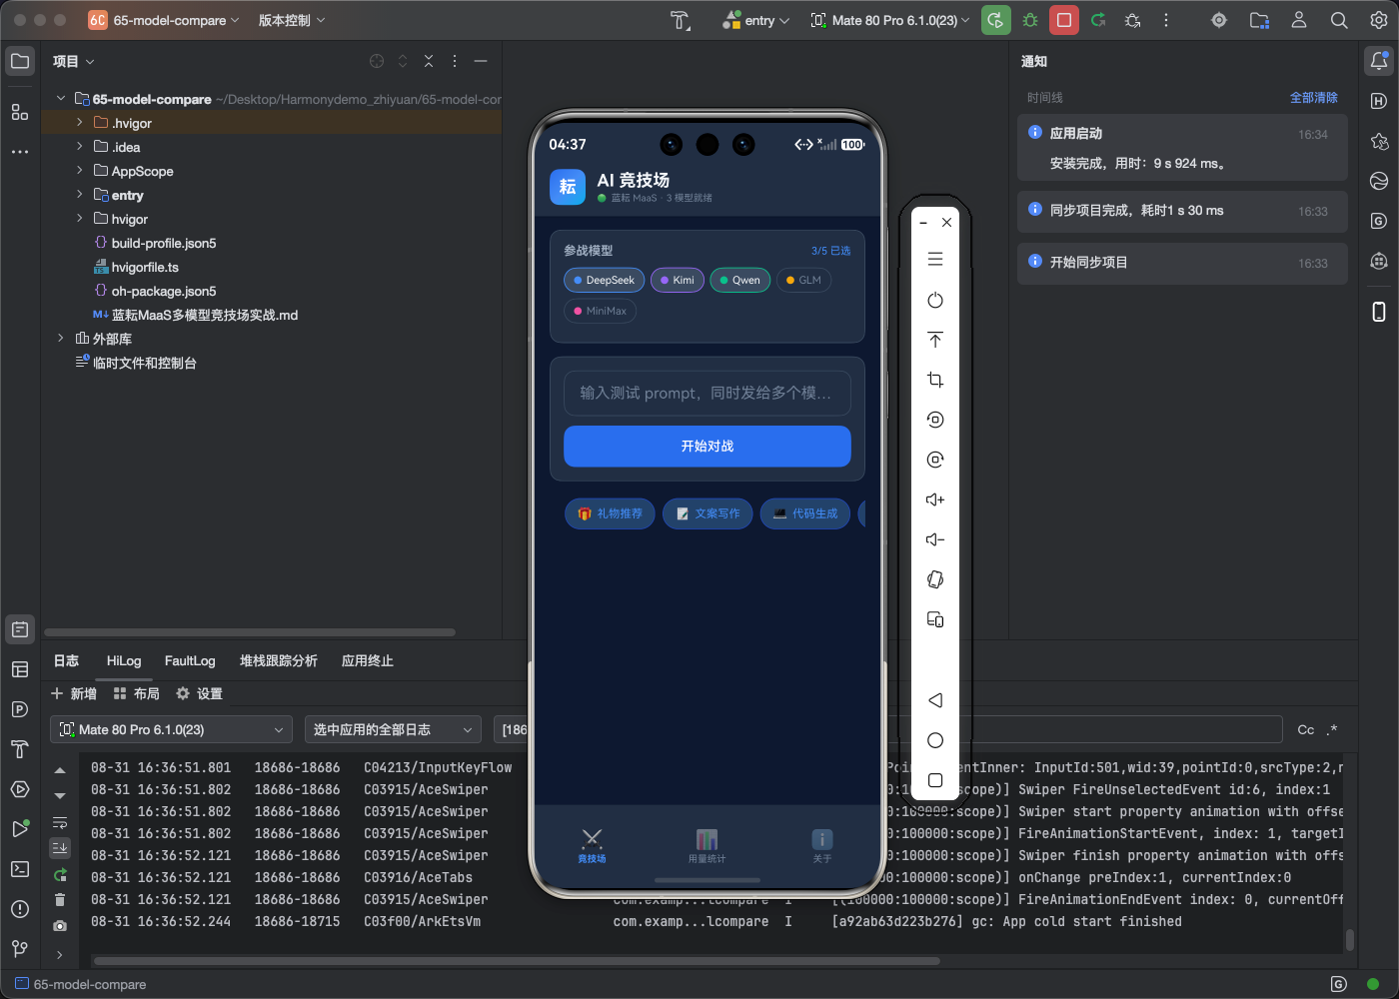
Task: Tap the emulator back triangle button
Action: coord(935,700)
